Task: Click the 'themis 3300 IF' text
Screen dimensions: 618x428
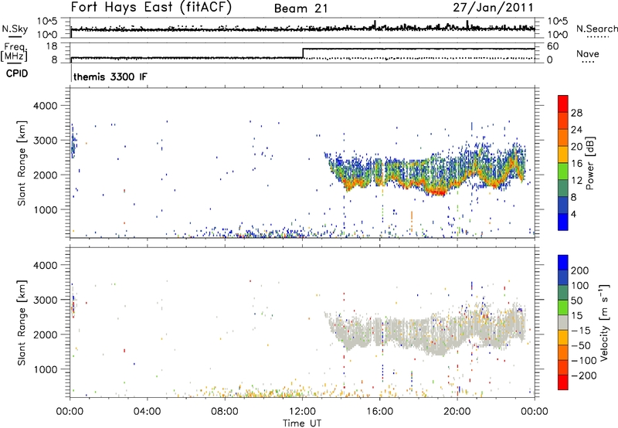Action: [110, 76]
